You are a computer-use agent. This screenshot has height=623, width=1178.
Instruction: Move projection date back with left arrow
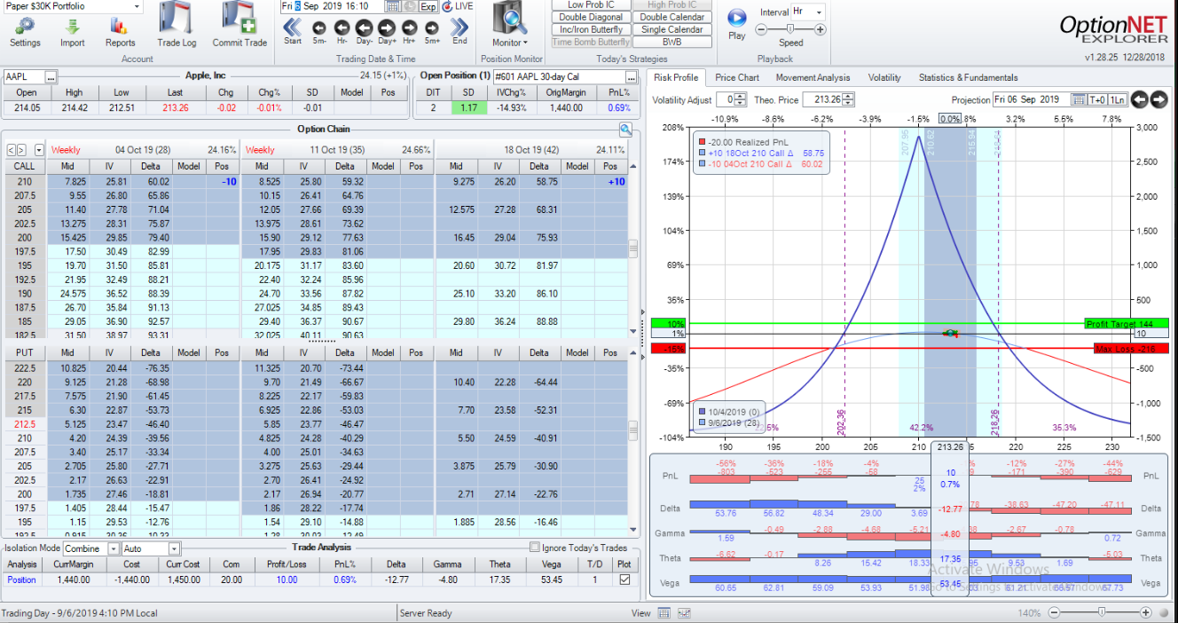pyautogui.click(x=1140, y=99)
